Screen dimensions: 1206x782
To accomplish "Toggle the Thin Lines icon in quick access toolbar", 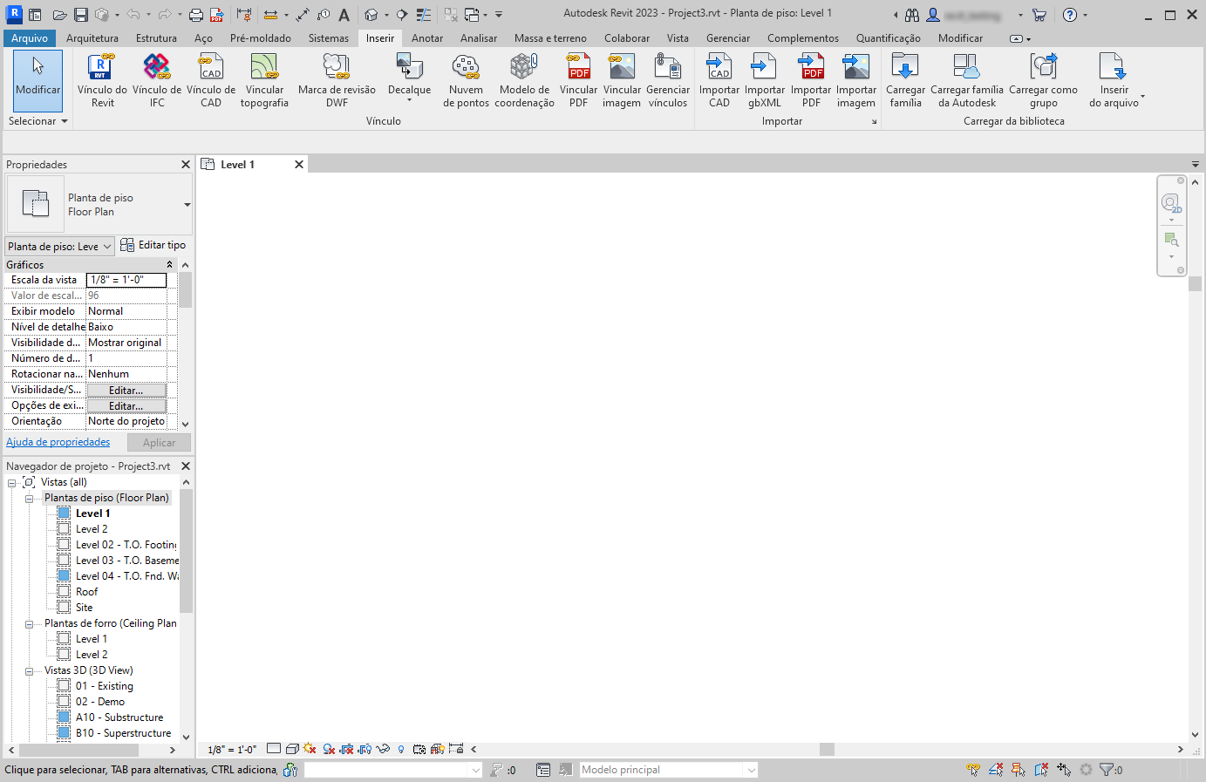I will (x=423, y=15).
